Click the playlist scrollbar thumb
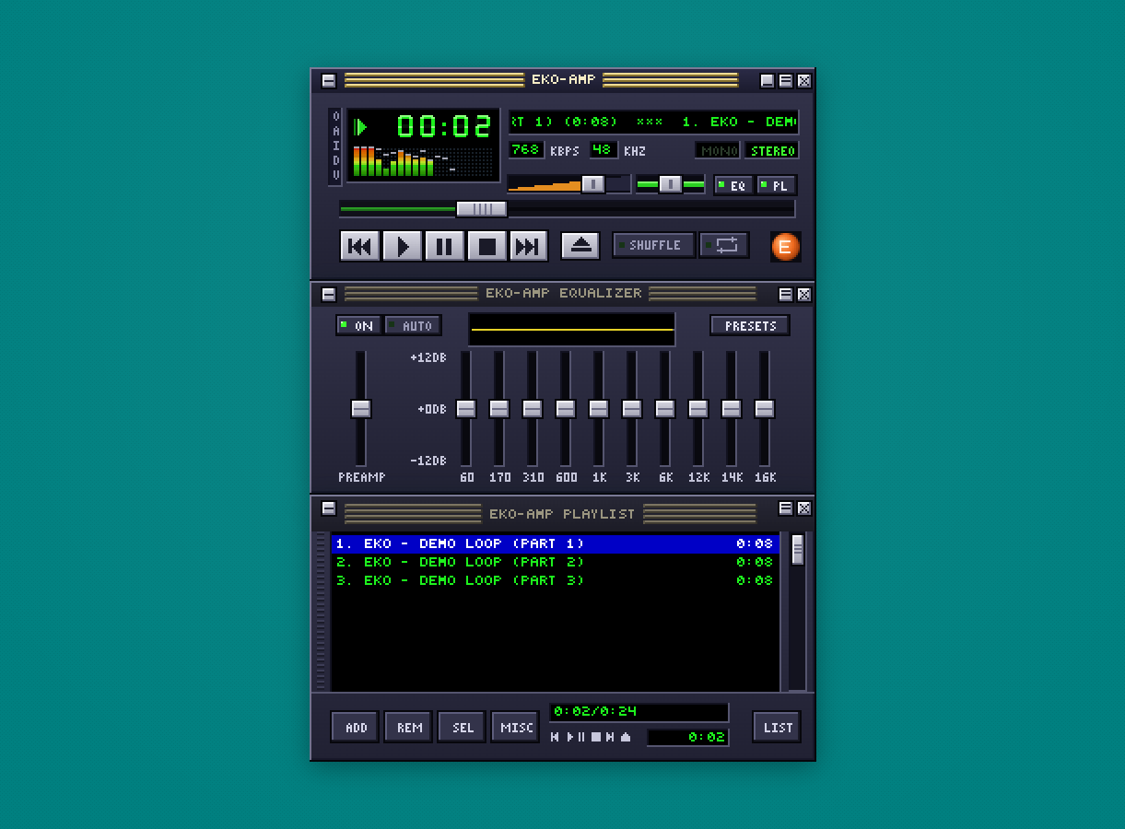This screenshot has height=829, width=1125. 798,549
